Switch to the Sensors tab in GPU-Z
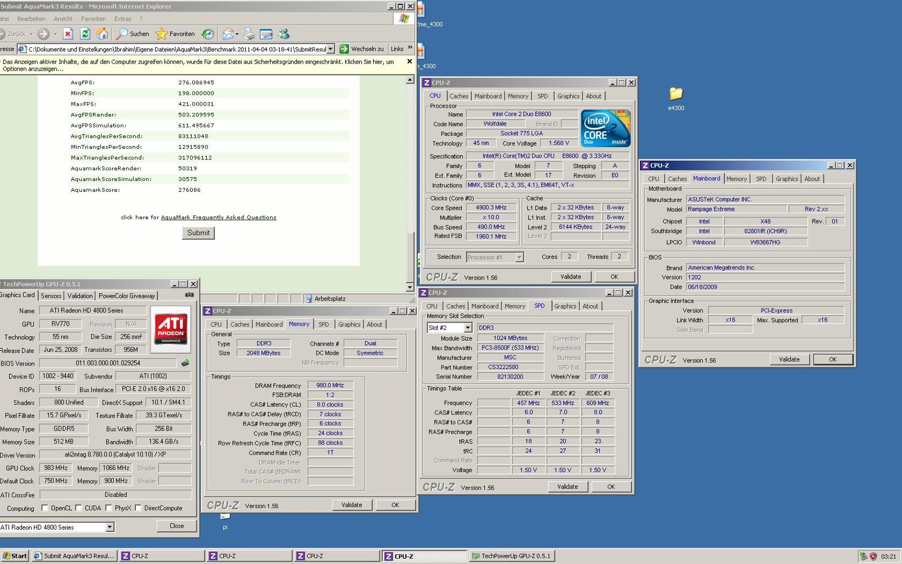The height and width of the screenshot is (564, 902). click(51, 296)
